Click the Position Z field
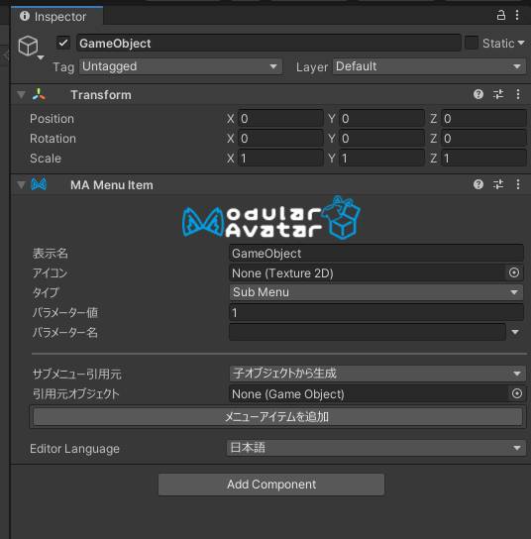Image resolution: width=531 pixels, height=539 pixels. coord(483,119)
